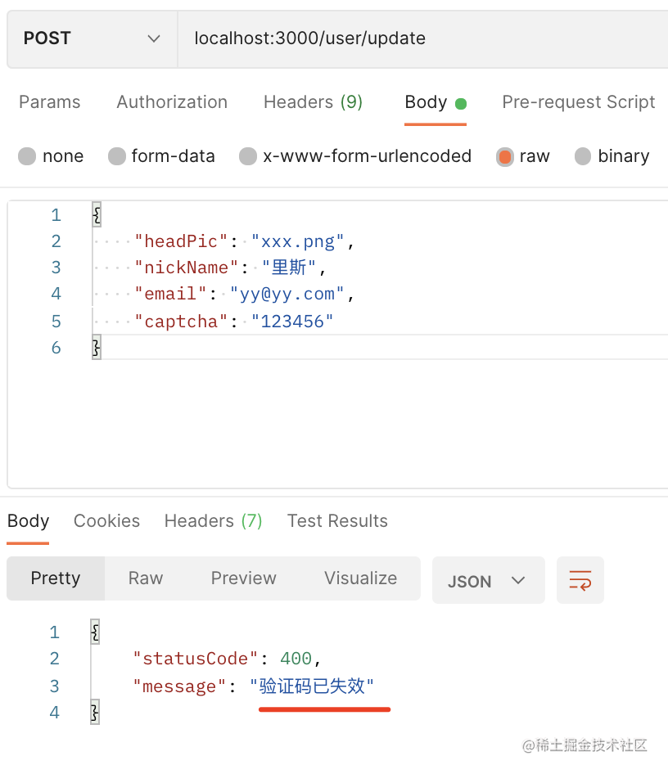Image resolution: width=668 pixels, height=774 pixels.
Task: Switch response view to Raw
Action: 146,578
